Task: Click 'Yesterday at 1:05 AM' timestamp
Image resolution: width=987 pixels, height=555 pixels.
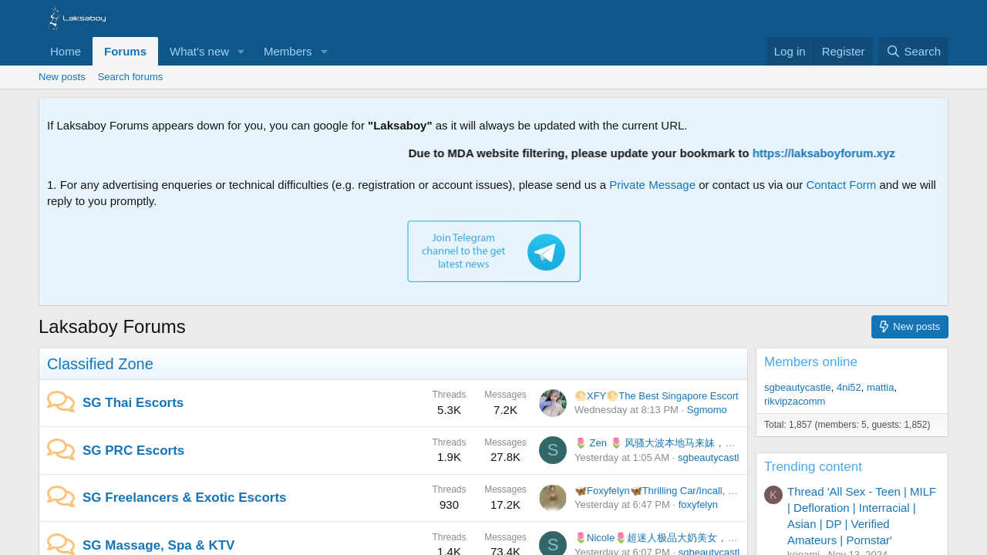Action: (622, 458)
